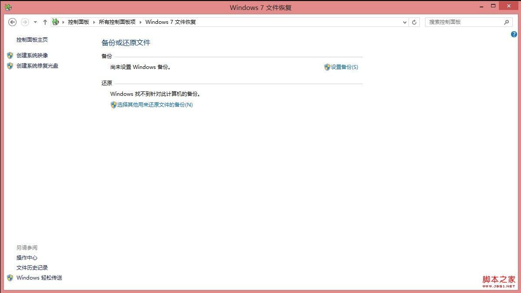The height and width of the screenshot is (293, 521).
Task: Click the control panel icon in address bar
Action: click(x=56, y=22)
